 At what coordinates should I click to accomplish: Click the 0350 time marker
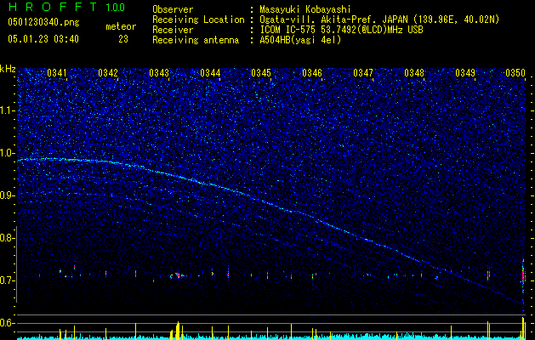tap(515, 73)
